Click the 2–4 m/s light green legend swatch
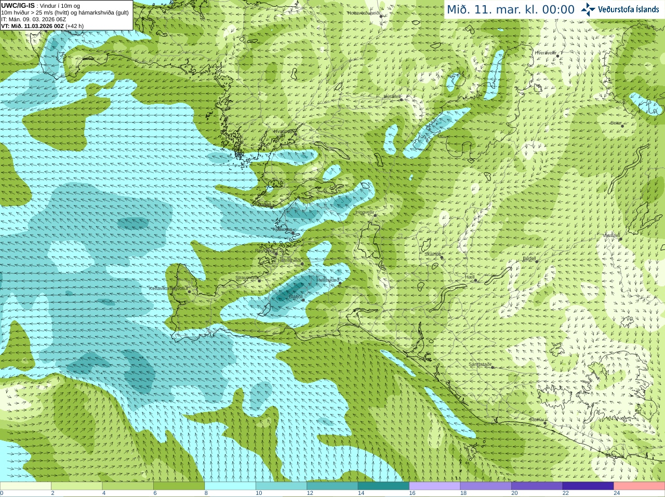 tap(76, 486)
